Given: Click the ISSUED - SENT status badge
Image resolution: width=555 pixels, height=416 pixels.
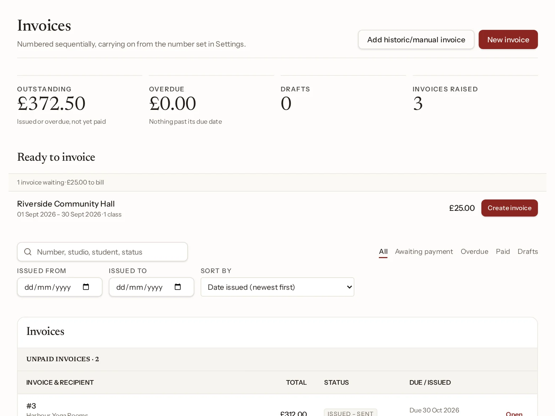Looking at the screenshot, I should (350, 413).
